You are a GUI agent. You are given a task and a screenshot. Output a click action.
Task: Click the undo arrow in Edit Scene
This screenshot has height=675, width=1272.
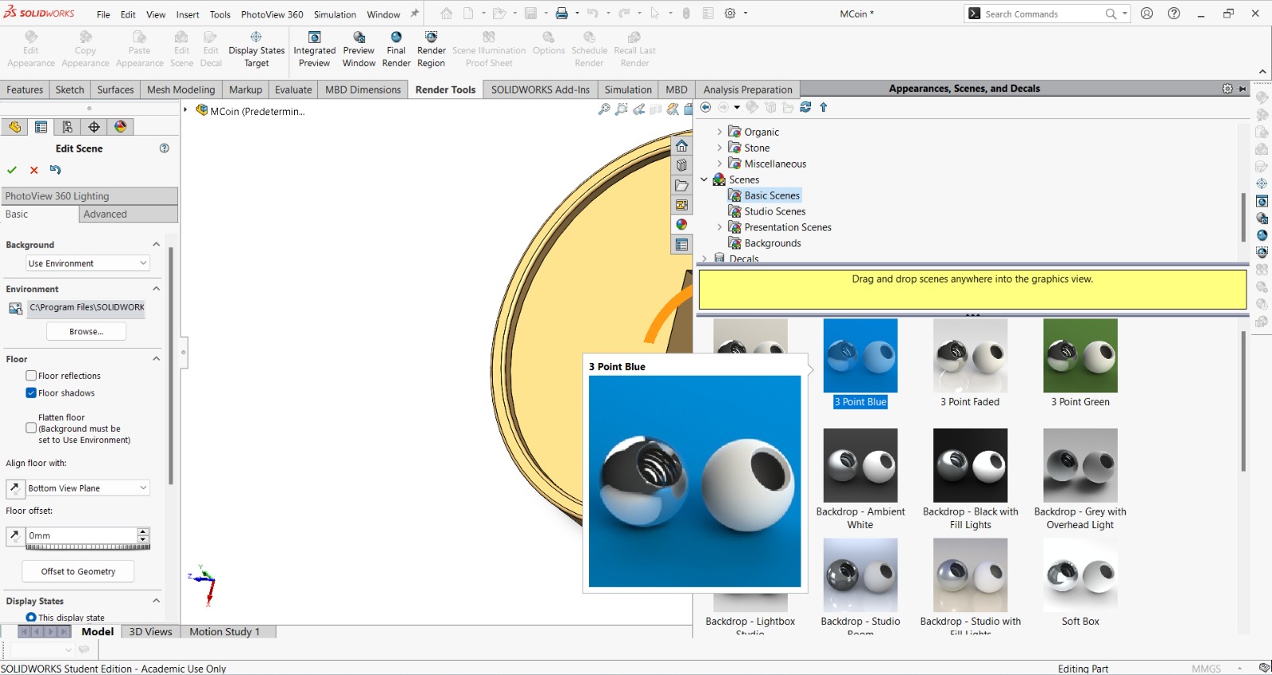pos(55,169)
